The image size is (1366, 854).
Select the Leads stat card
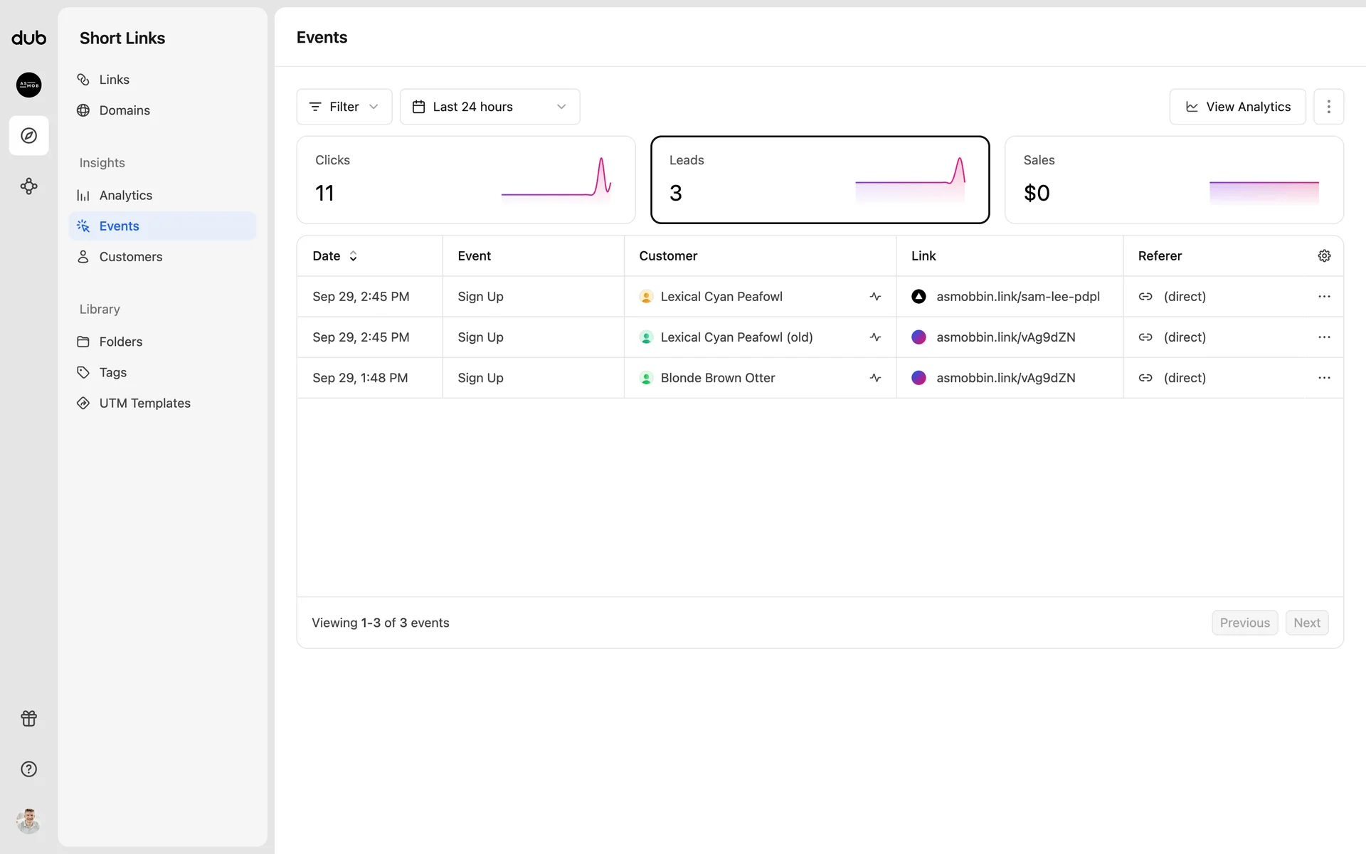pos(820,180)
